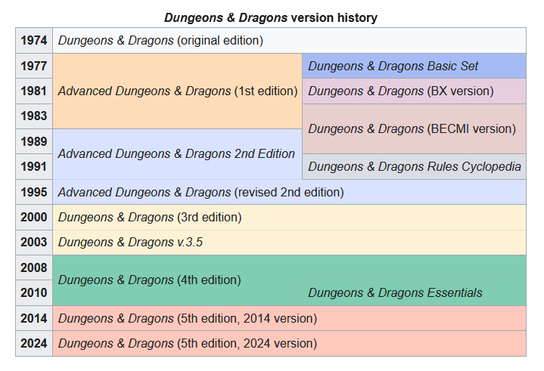
Task: Click 'Dungeons & Dragons (original edition)' entry
Action: tap(289, 41)
